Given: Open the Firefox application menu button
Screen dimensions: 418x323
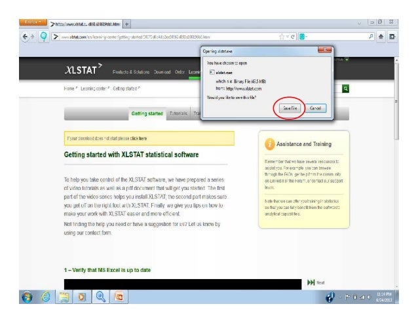Looking at the screenshot, I should tap(33, 22).
